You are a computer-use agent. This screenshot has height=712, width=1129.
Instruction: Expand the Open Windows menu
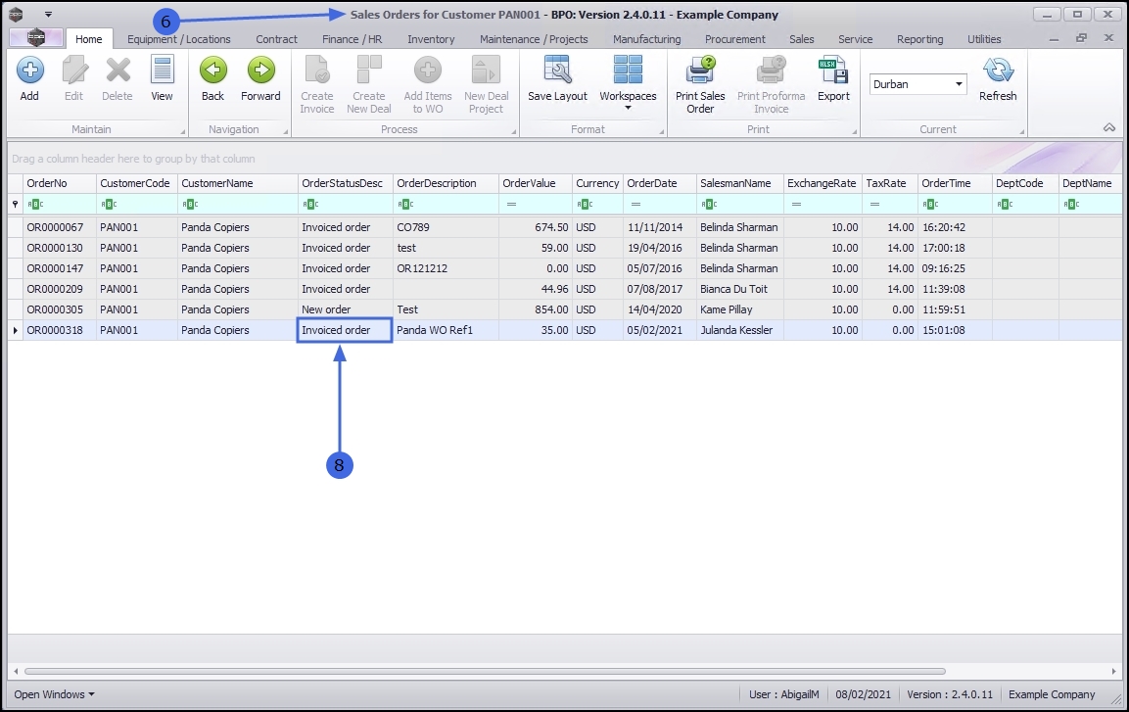coord(55,694)
